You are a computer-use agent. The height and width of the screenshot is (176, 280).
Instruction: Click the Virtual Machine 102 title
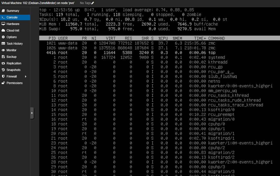[x=38, y=3]
